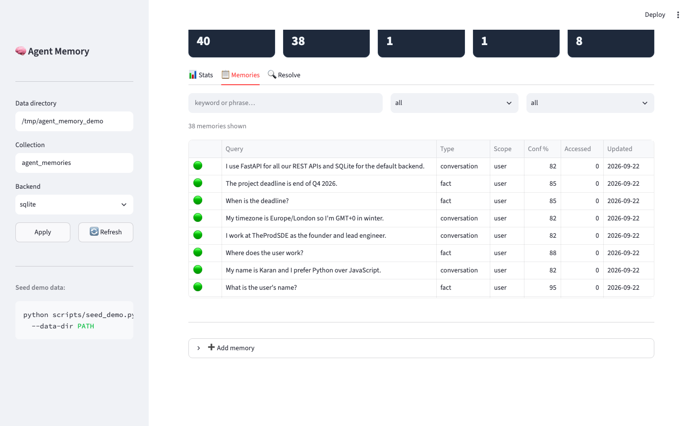This screenshot has height=426, width=694.
Task: Click the Collection input field
Action: point(74,162)
